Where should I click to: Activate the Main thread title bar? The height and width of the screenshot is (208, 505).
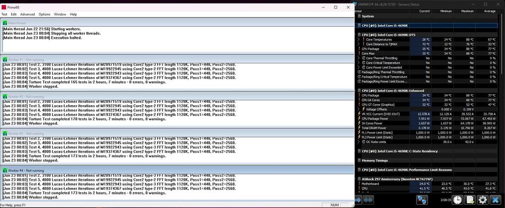[x=177, y=23]
